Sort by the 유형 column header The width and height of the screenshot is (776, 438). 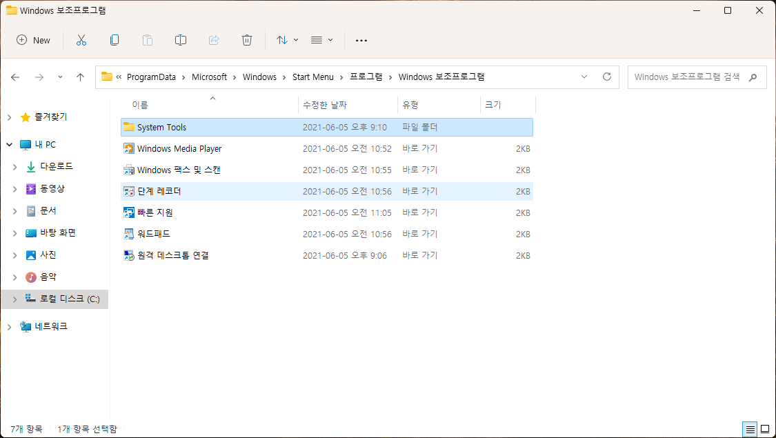pyautogui.click(x=410, y=105)
